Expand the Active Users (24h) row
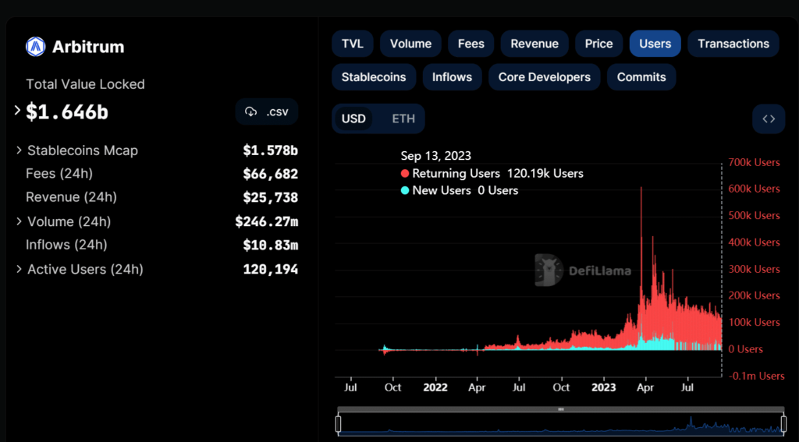The width and height of the screenshot is (799, 442). [19, 270]
